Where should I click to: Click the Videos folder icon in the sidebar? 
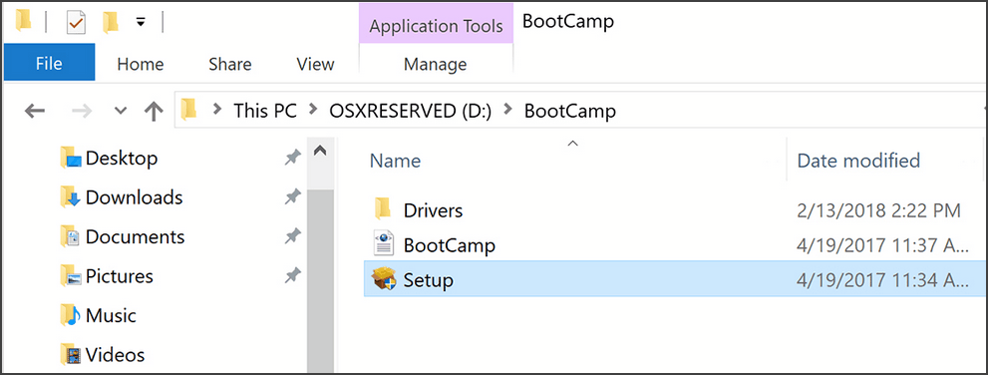[71, 355]
